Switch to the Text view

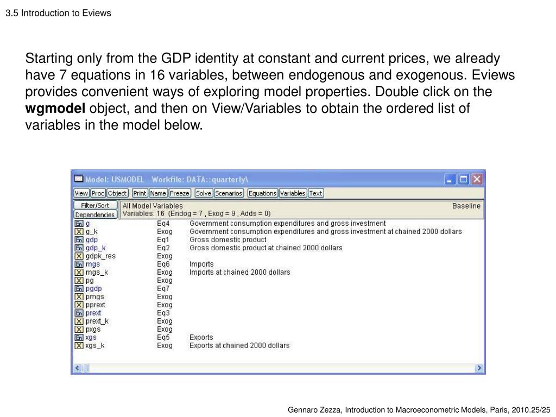315,193
